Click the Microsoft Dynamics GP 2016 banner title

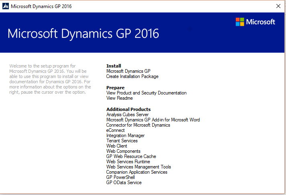[83, 34]
